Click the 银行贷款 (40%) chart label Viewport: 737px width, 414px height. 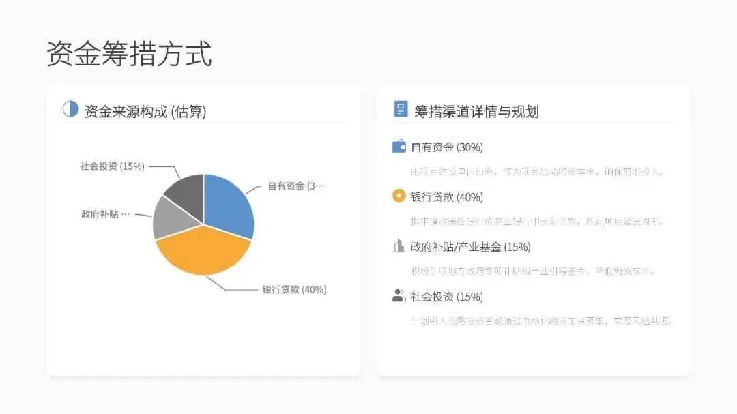point(294,289)
